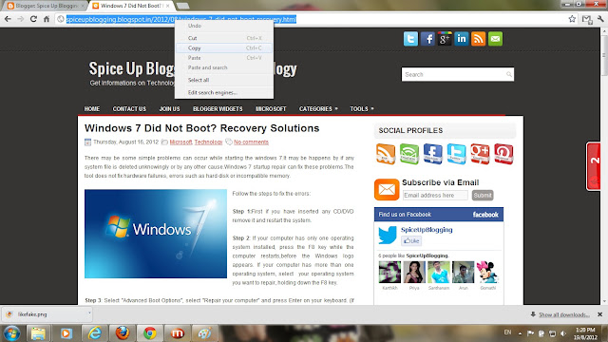This screenshot has height=342, width=608.
Task: Click the red side tab showing 2
Action: tap(594, 166)
